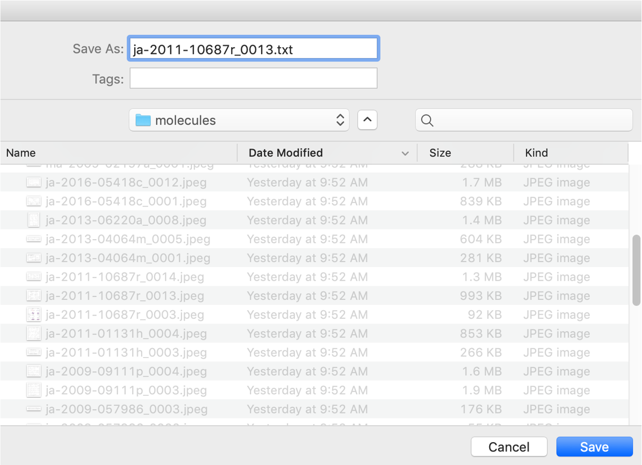Screen dimensions: 642x465
Task: Collapse the dialog with the chevron-up button
Action: (x=367, y=120)
